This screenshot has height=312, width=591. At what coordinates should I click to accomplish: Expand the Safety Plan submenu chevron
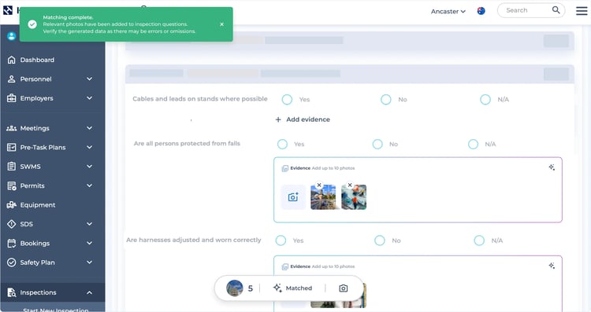click(89, 262)
